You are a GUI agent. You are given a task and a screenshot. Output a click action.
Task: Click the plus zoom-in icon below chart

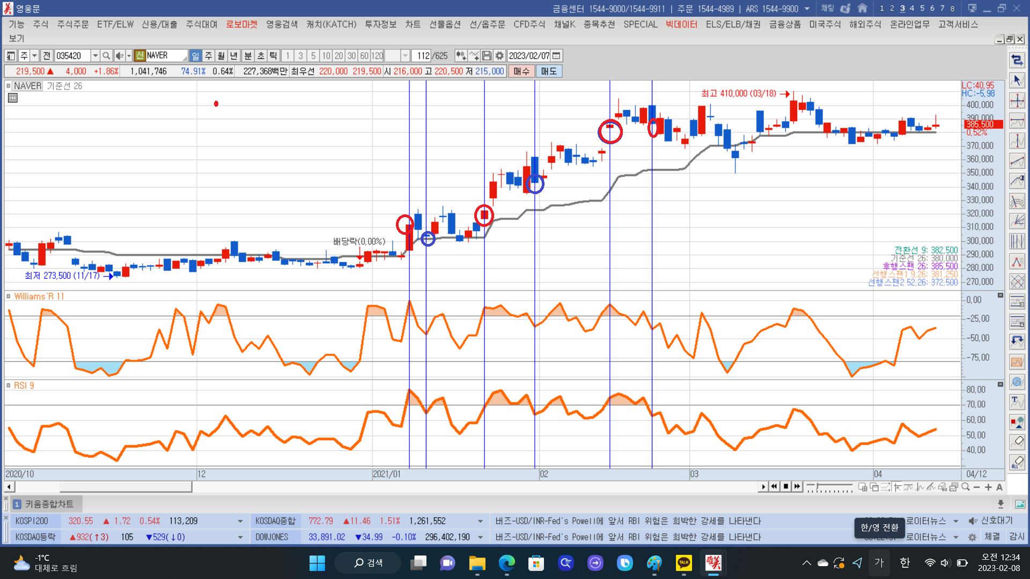[x=988, y=487]
